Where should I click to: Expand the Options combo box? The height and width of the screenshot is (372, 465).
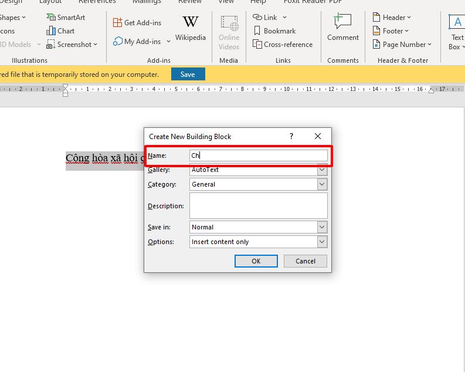point(322,242)
